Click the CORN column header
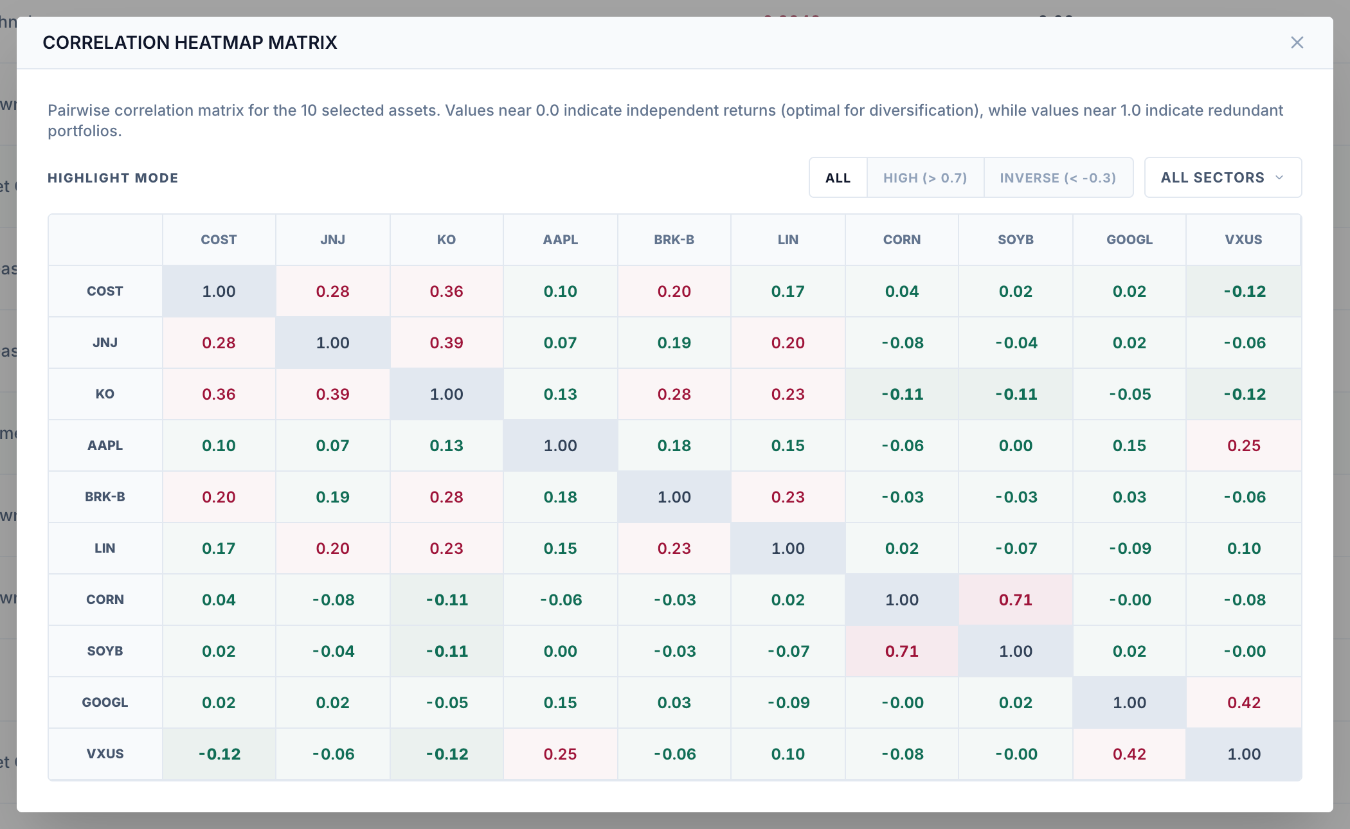 pos(901,240)
